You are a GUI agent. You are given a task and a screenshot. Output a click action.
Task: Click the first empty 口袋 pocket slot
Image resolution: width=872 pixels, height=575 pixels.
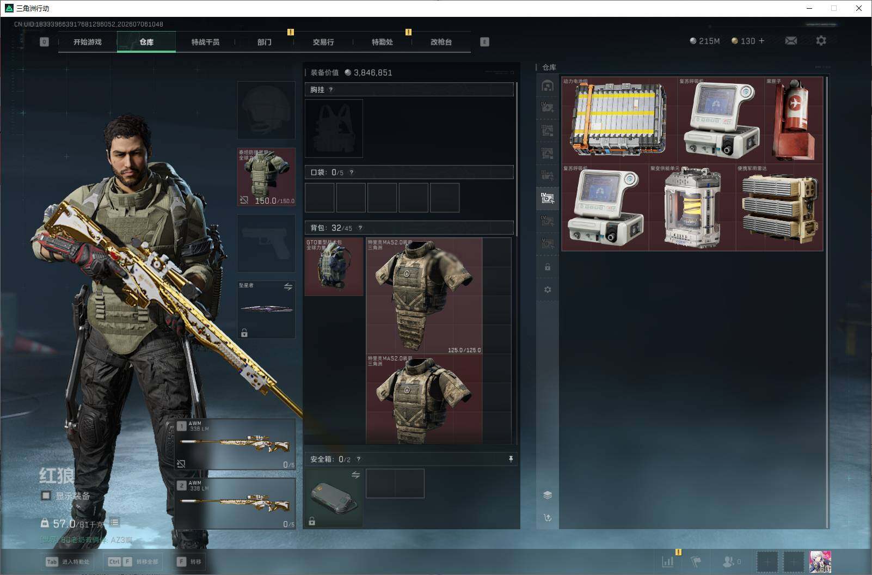click(x=320, y=198)
